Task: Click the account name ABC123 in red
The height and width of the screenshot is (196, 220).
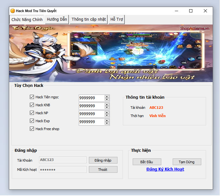Action: (x=156, y=108)
